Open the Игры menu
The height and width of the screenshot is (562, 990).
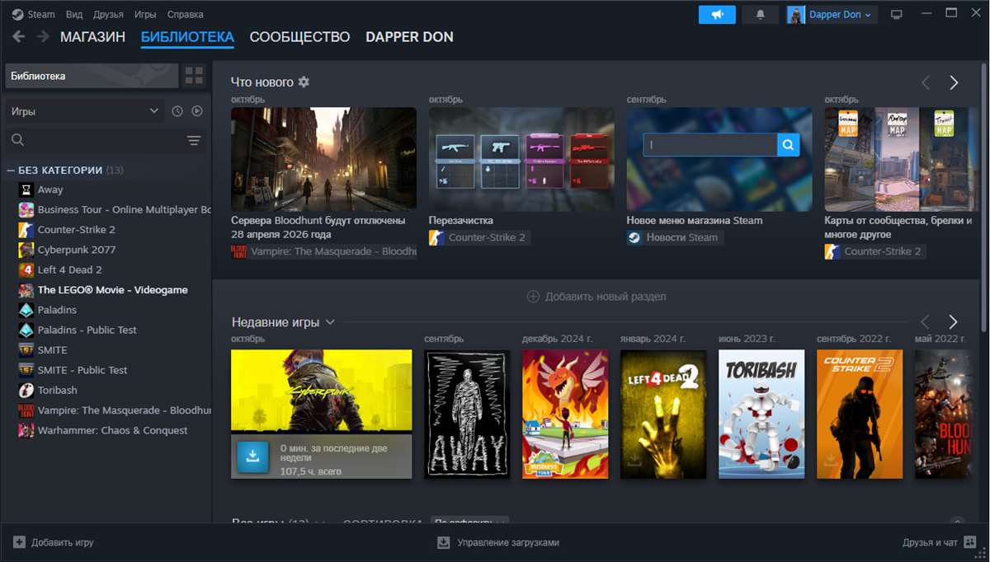145,14
